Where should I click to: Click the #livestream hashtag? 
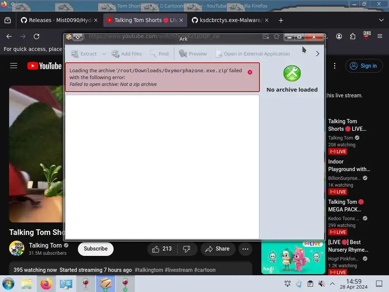179,270
